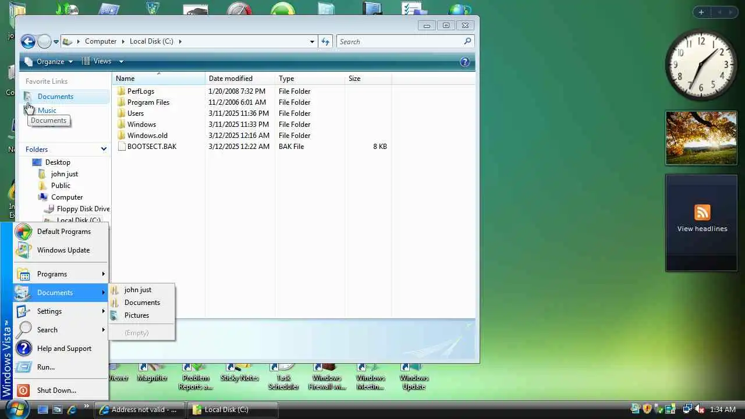Launch Internet Explorer from Quick Launch
This screenshot has height=419, width=745.
(x=72, y=410)
